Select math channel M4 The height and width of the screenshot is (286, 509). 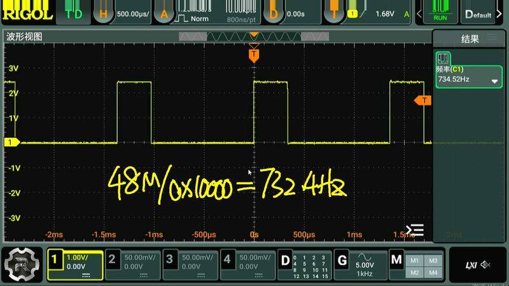pyautogui.click(x=433, y=273)
